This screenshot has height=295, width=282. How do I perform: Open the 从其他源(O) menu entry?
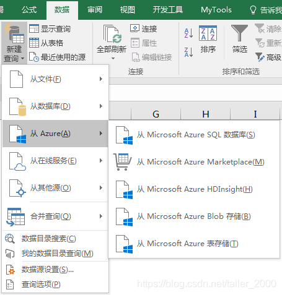55,188
